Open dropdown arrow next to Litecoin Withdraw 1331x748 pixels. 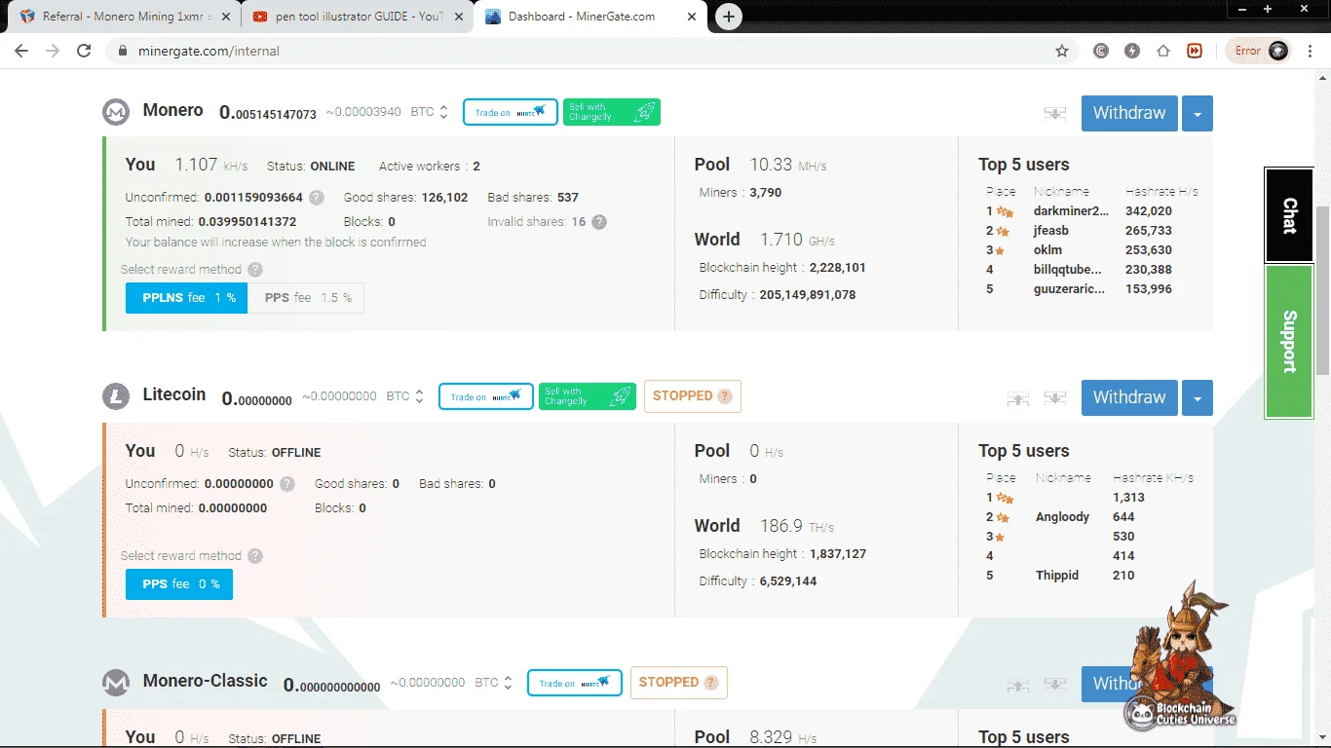(1198, 397)
